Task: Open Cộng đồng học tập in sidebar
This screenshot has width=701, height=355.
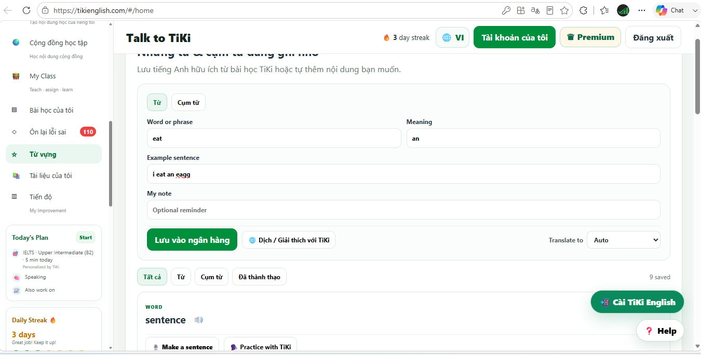Action: point(58,43)
